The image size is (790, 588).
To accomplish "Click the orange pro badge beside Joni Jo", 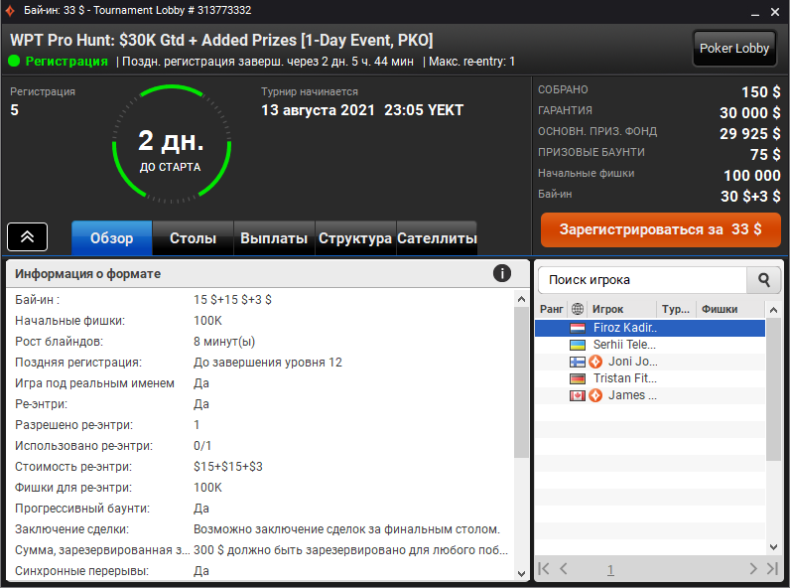I will [x=595, y=362].
